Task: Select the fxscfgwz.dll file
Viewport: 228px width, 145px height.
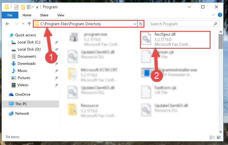Action: (175, 40)
